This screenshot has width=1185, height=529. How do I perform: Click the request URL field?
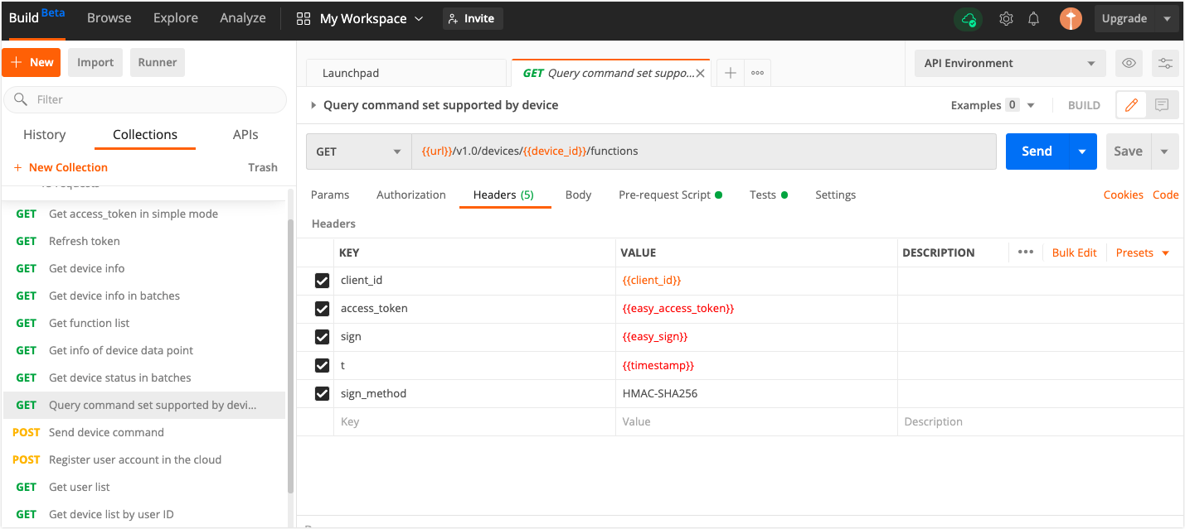tap(703, 151)
